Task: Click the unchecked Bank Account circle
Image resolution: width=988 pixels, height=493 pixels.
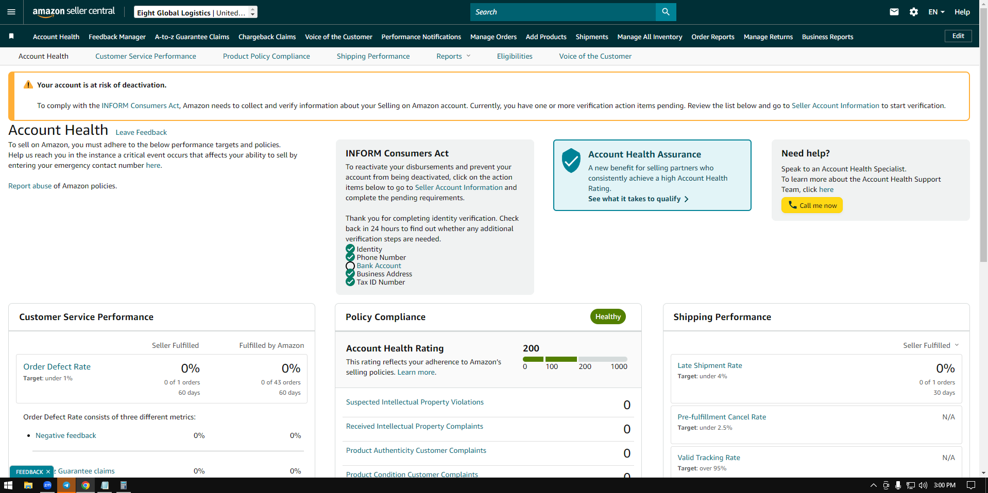Action: [x=350, y=266]
